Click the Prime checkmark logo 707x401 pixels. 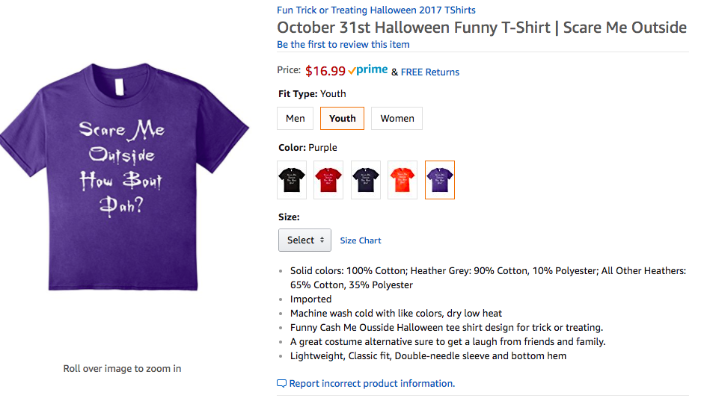[x=368, y=69]
